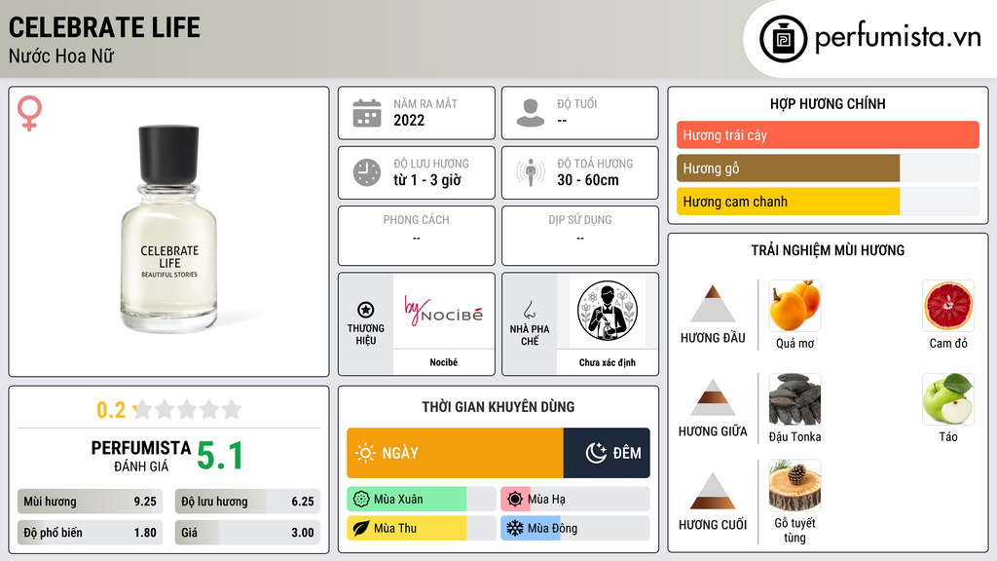Image resolution: width=997 pixels, height=561 pixels.
Task: Click the perfumista.vn site name text
Action: pyautogui.click(x=898, y=37)
